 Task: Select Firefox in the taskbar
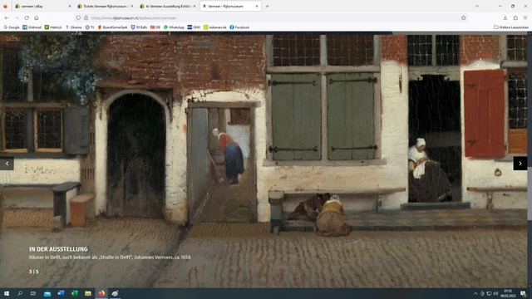(101, 293)
